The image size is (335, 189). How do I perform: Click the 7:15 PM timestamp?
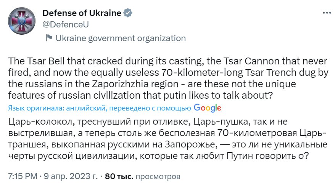(x=23, y=176)
